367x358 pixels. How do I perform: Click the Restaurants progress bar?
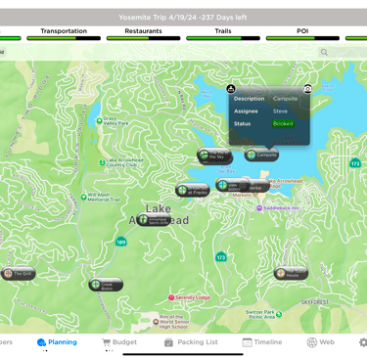143,38
